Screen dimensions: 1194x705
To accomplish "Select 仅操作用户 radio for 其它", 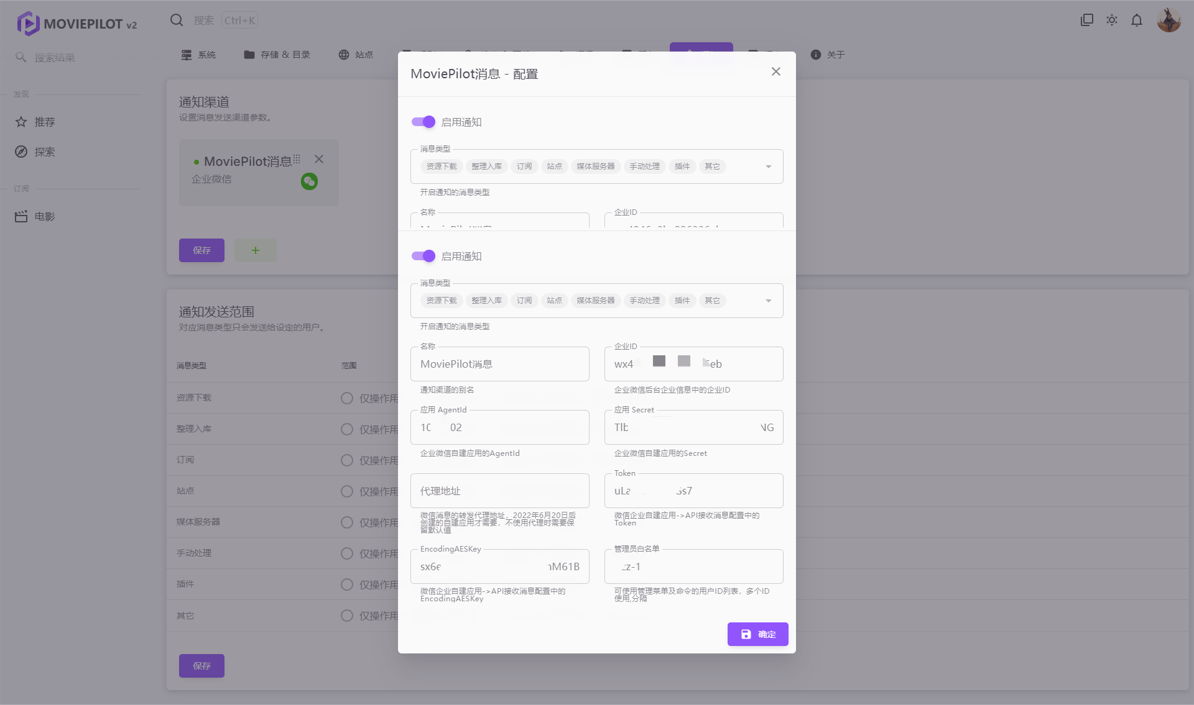I will click(x=347, y=616).
